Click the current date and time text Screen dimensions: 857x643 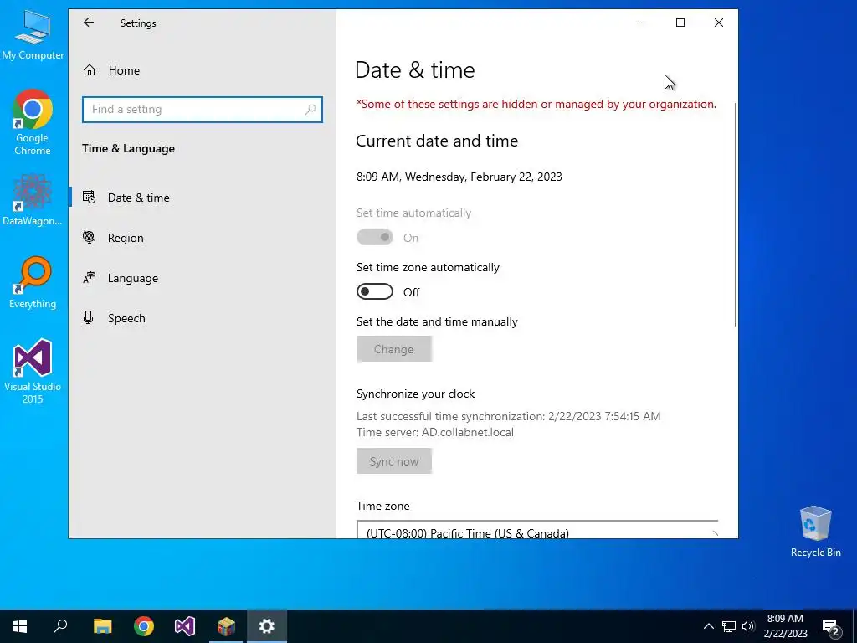point(459,177)
